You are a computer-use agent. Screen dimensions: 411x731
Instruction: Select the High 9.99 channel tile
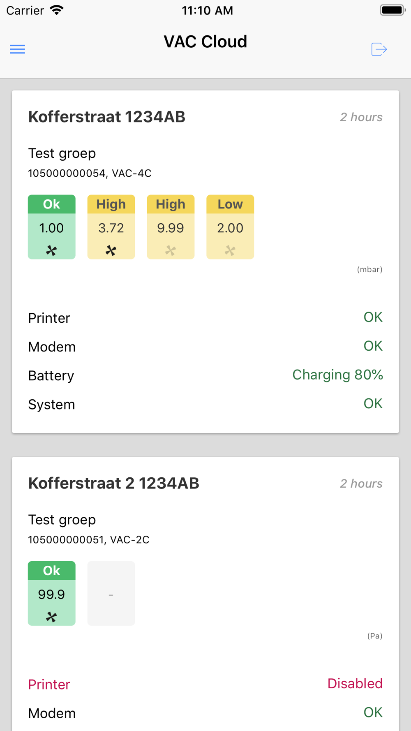(171, 227)
